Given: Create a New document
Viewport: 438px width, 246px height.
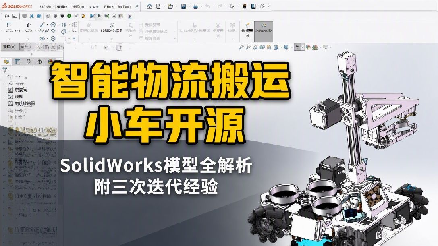Looking at the screenshot, I should (x=158, y=6).
